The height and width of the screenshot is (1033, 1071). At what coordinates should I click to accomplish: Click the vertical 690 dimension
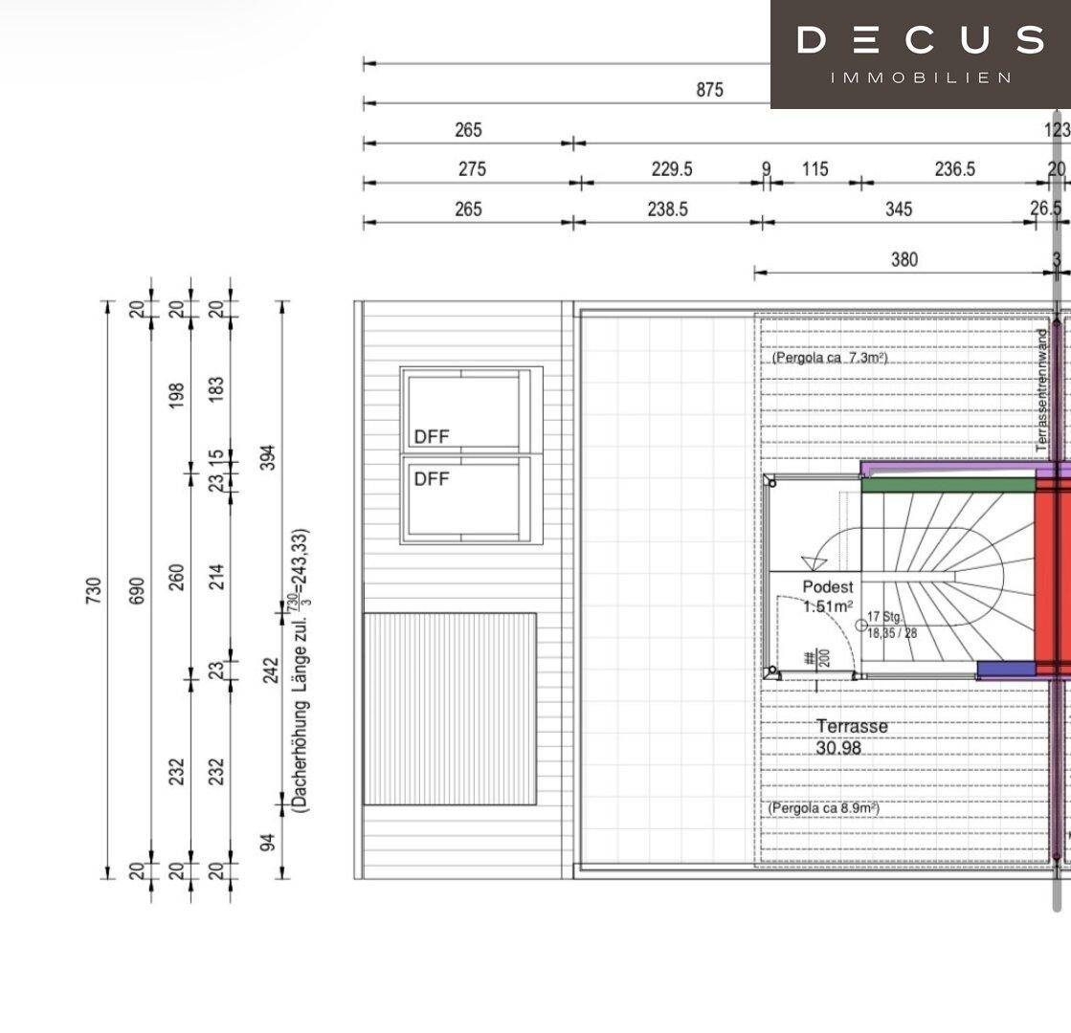point(137,590)
